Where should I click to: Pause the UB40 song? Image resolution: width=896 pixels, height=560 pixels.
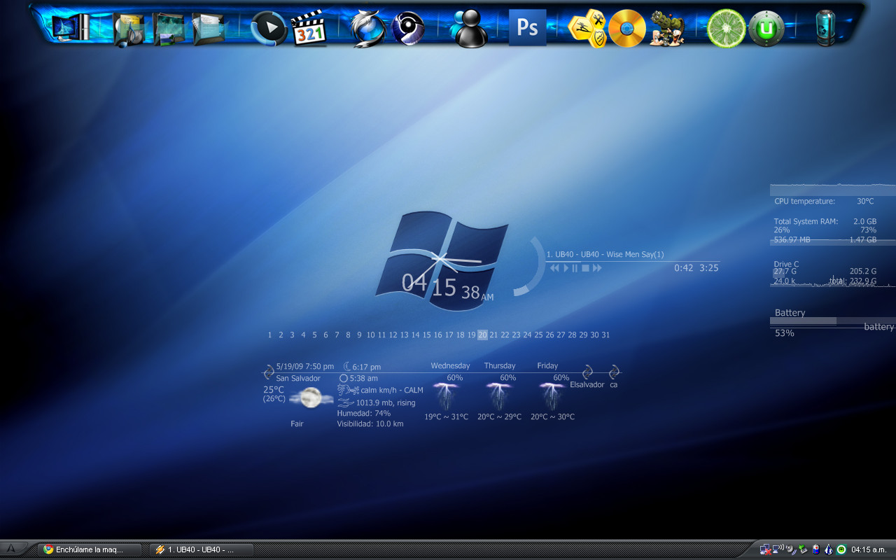(x=575, y=268)
